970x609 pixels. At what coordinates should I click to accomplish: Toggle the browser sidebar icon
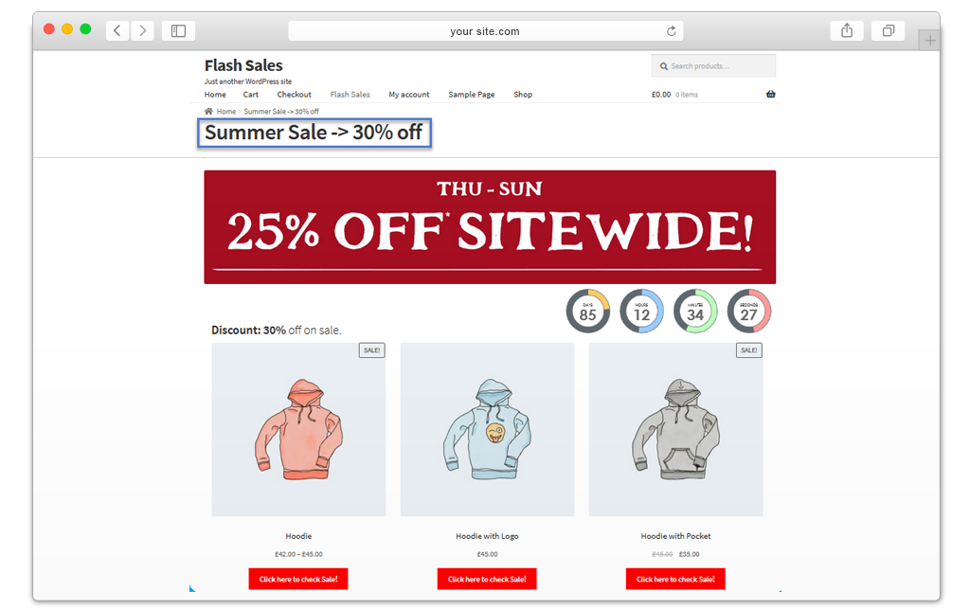[178, 30]
